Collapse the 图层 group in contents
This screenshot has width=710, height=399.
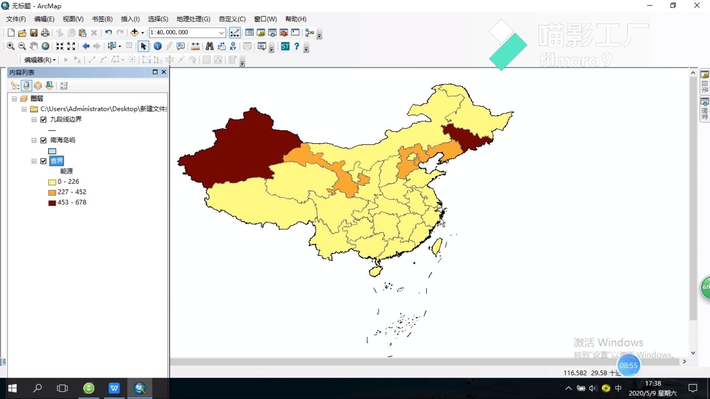tap(14, 99)
